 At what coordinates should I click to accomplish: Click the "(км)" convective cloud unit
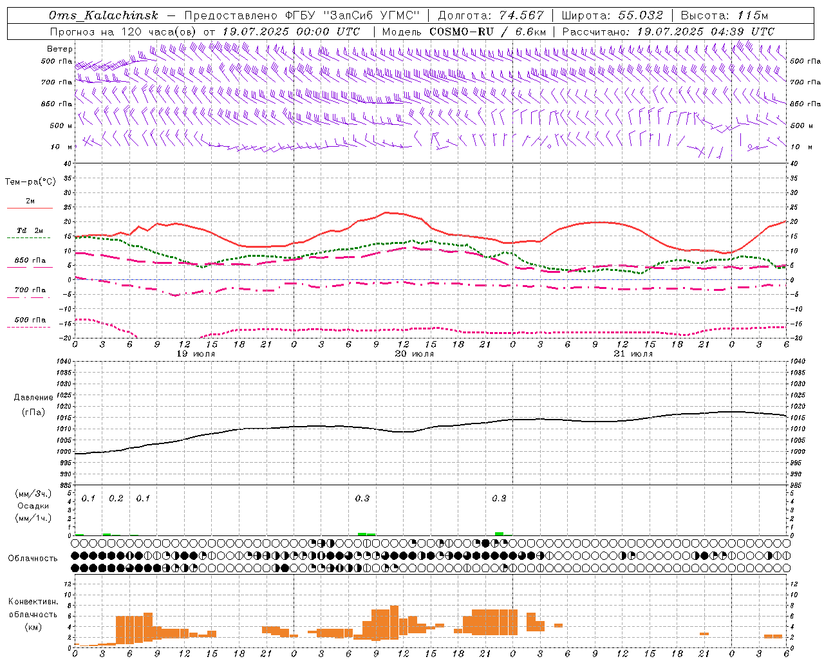tap(33, 627)
